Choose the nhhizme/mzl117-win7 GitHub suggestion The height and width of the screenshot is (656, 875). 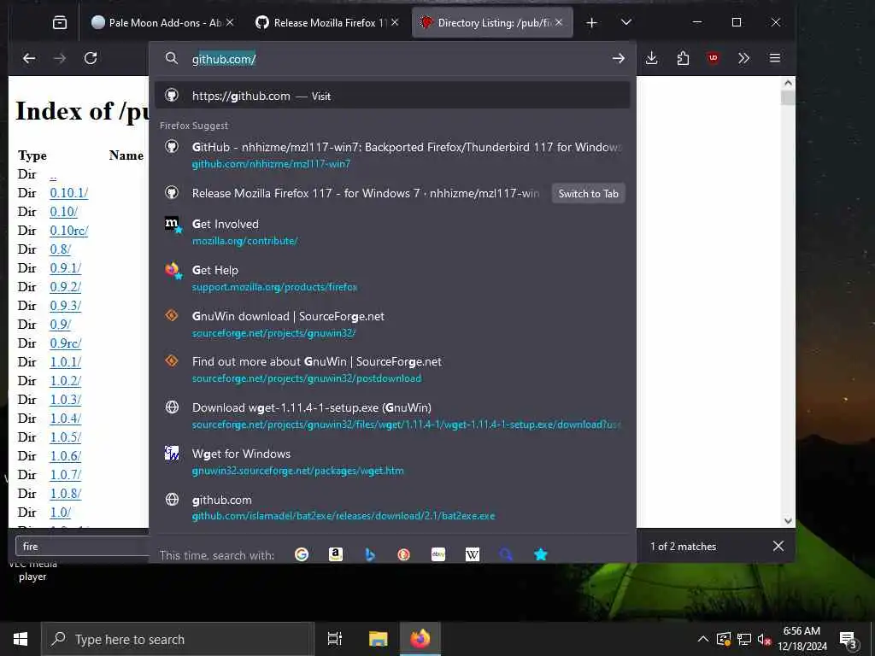(392, 155)
